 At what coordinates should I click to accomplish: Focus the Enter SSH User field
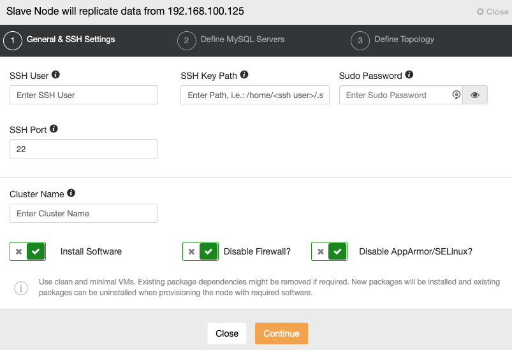coord(84,95)
